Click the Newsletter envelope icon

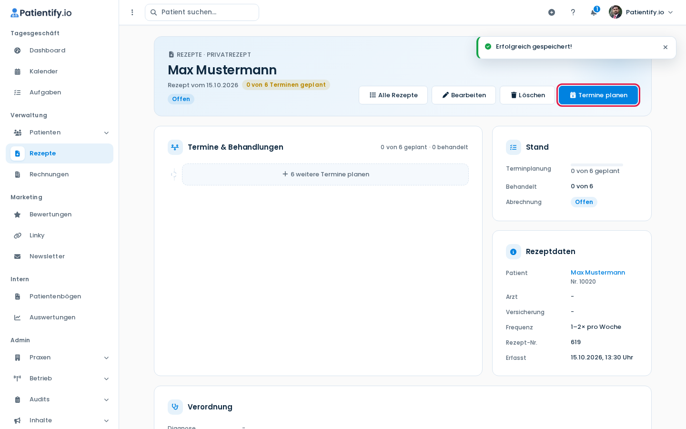coord(18,256)
